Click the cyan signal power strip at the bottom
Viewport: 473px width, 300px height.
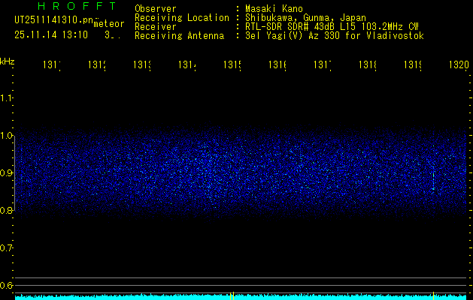(241, 297)
